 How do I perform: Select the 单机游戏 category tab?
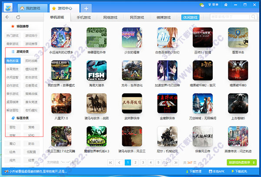(x=57, y=17)
